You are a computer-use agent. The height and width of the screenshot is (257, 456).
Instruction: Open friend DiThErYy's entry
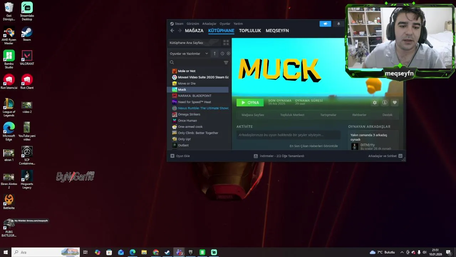373,146
